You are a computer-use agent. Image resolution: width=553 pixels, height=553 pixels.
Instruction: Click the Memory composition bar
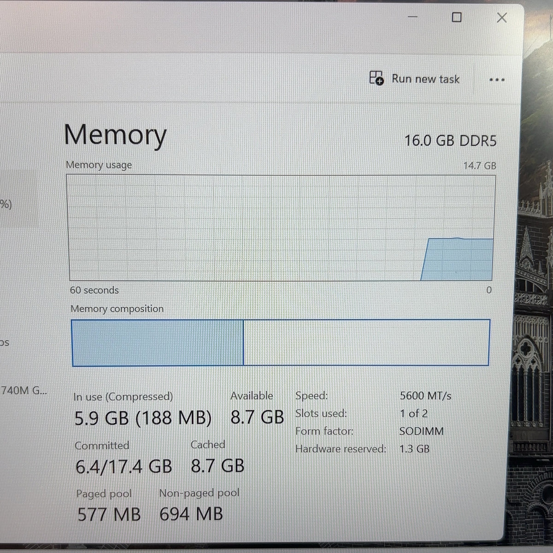280,342
